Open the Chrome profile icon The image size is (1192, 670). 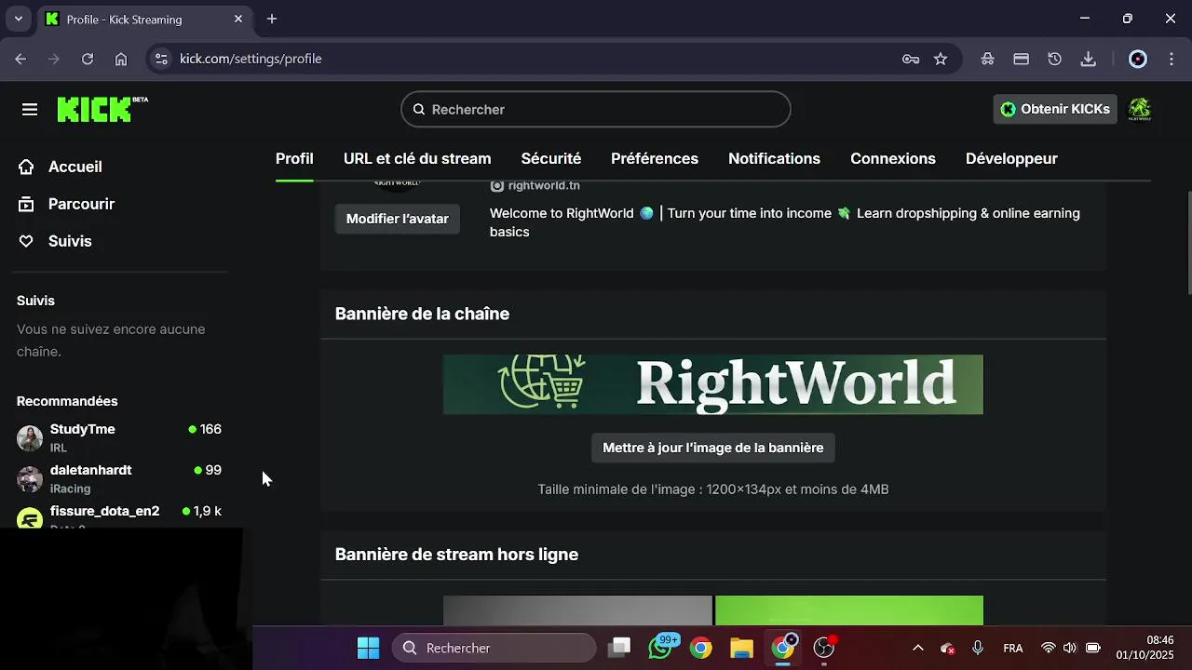pyautogui.click(x=1138, y=59)
